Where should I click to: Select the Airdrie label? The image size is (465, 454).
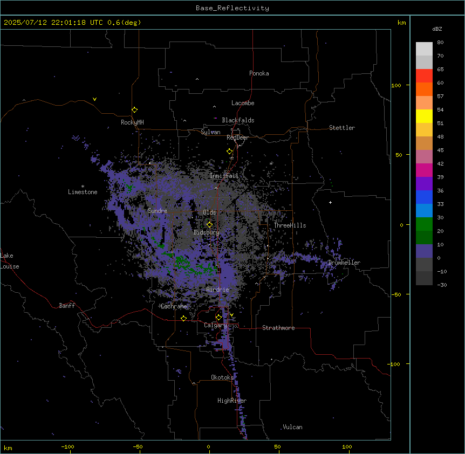pos(218,290)
